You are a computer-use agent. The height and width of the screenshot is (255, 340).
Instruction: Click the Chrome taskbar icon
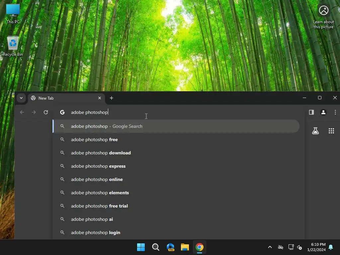tap(200, 247)
